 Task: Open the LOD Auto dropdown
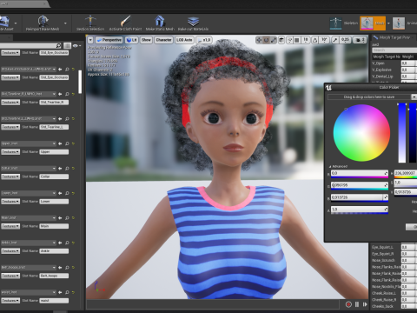tap(184, 40)
